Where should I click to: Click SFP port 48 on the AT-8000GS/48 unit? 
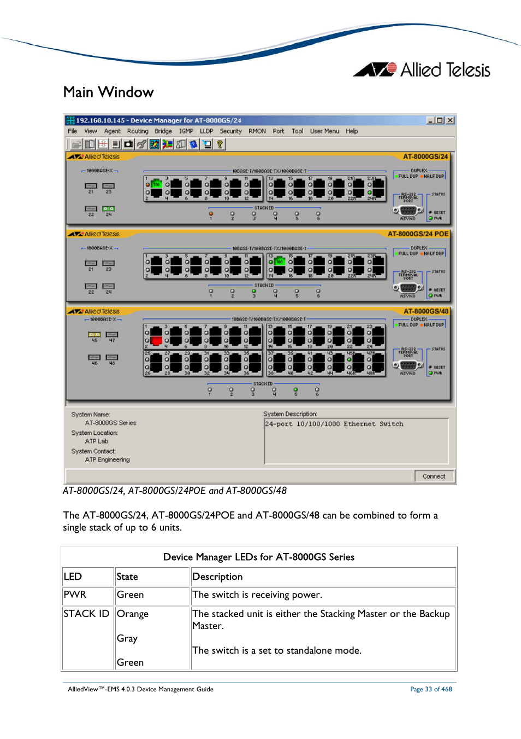(112, 357)
